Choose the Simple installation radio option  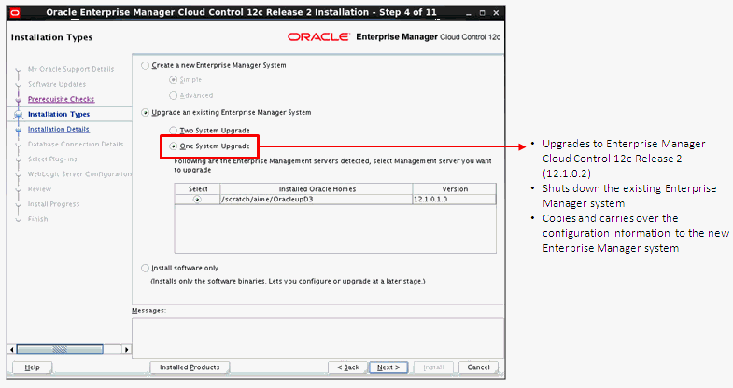coord(174,80)
